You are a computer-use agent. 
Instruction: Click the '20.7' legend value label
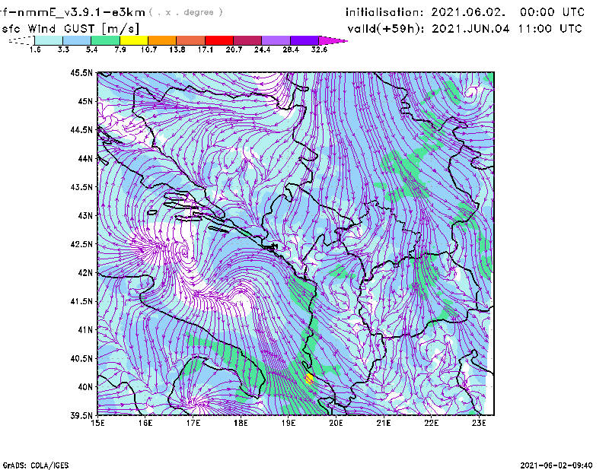[234, 49]
